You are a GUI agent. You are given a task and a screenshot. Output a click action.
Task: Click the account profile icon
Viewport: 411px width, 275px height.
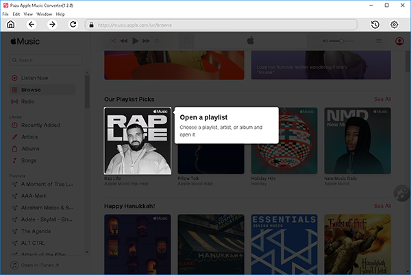[399, 41]
